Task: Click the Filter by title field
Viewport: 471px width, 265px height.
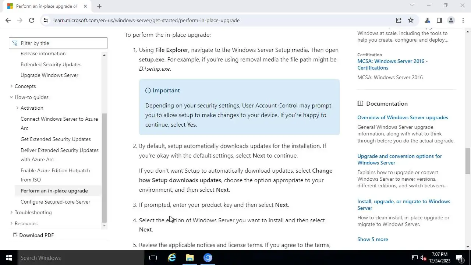Action: tap(58, 43)
